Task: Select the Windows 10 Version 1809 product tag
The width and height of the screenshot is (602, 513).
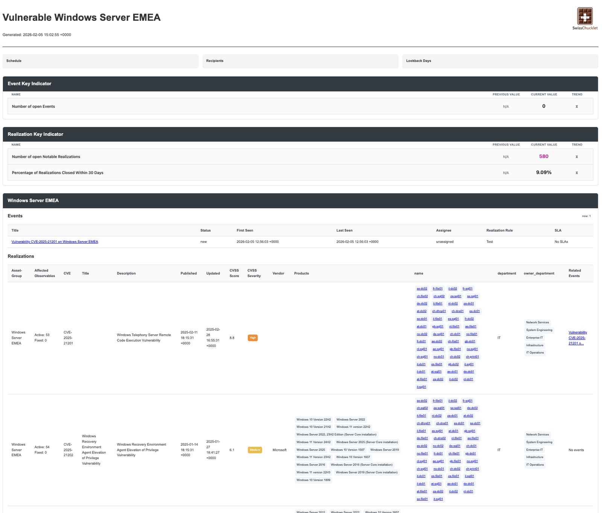Action: tap(313, 480)
